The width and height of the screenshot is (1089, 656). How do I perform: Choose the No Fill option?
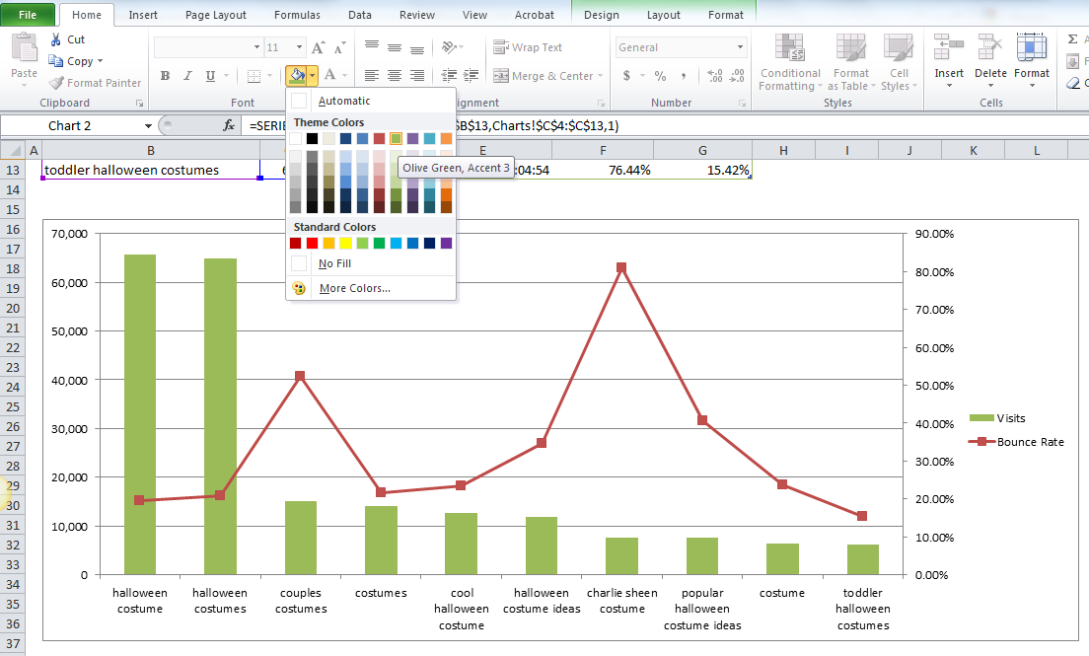(334, 263)
